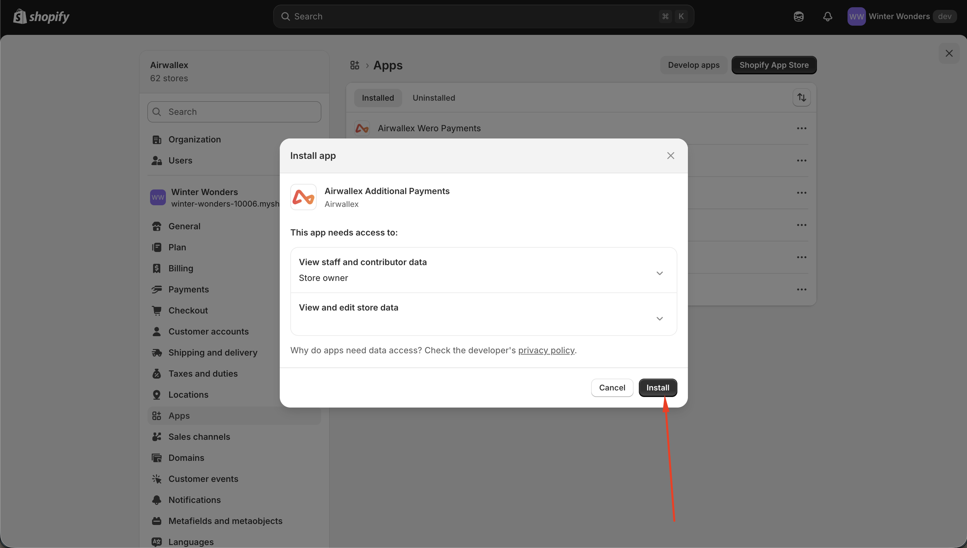Focus the settings sidebar Search field
Viewport: 967px width, 548px height.
234,112
